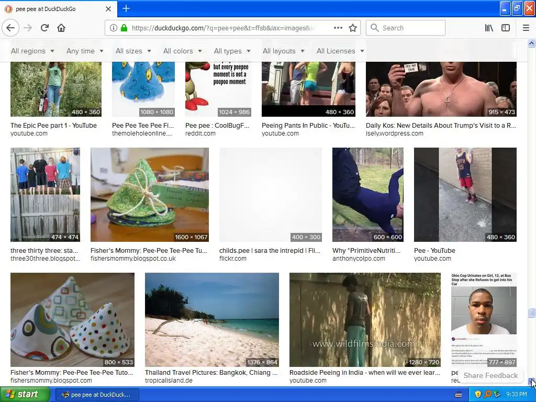Image resolution: width=536 pixels, height=402 pixels.
Task: Open the All colors dropdown
Action: [x=182, y=51]
